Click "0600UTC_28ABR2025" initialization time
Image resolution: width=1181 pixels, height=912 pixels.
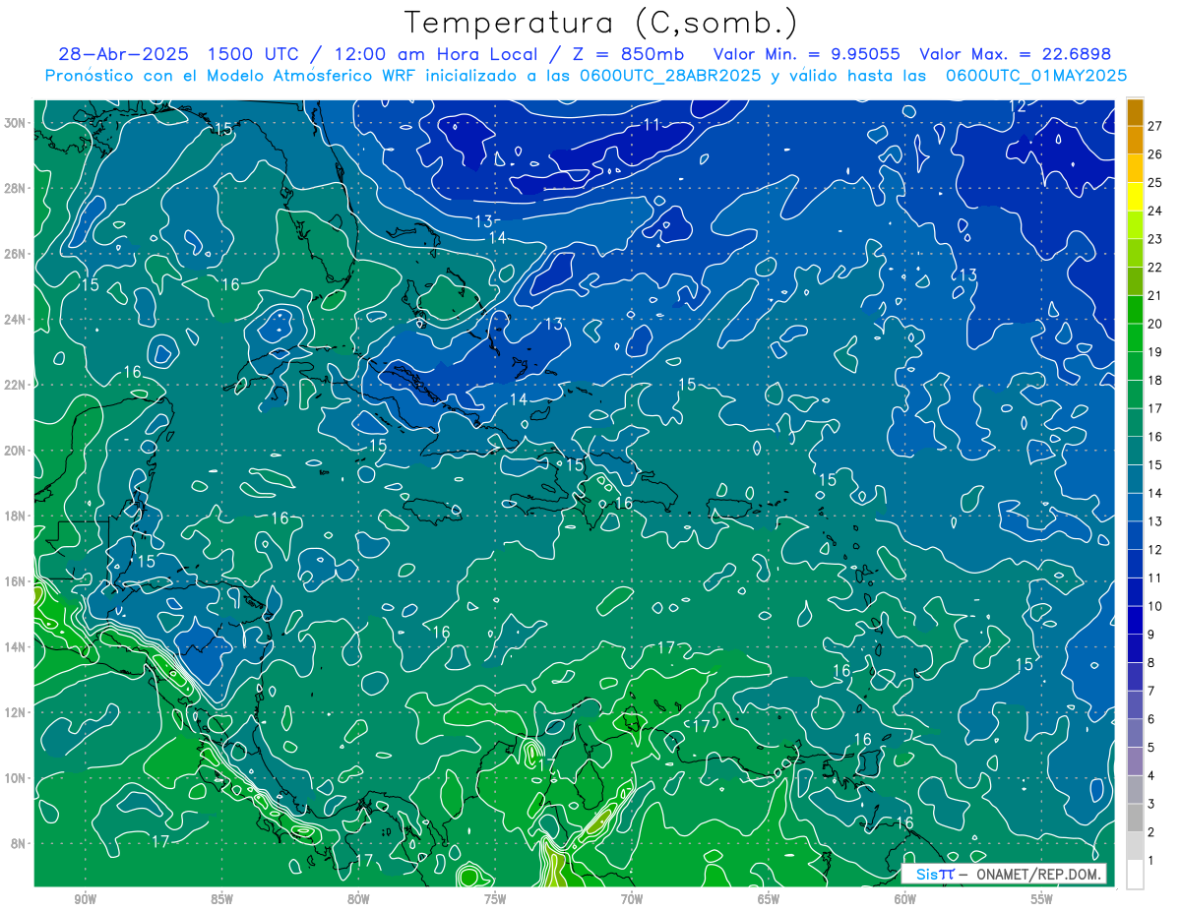[669, 76]
